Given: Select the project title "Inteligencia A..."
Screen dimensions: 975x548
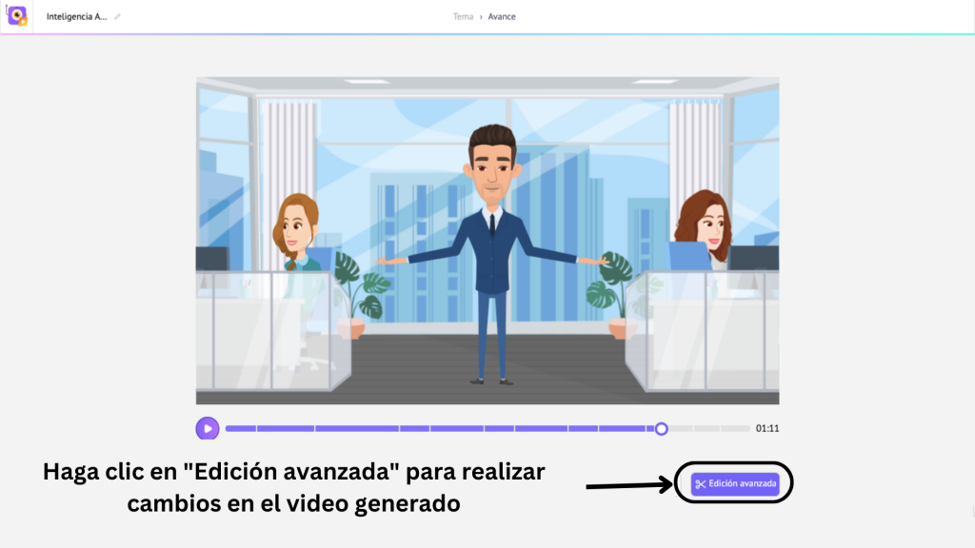Looking at the screenshot, I should click(76, 17).
